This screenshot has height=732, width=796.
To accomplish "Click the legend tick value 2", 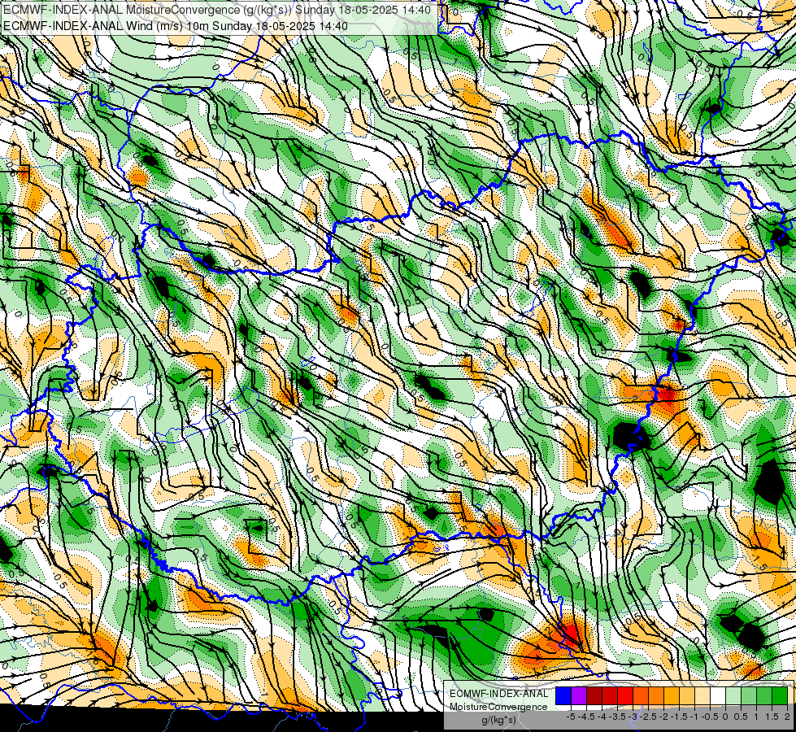I will [787, 717].
